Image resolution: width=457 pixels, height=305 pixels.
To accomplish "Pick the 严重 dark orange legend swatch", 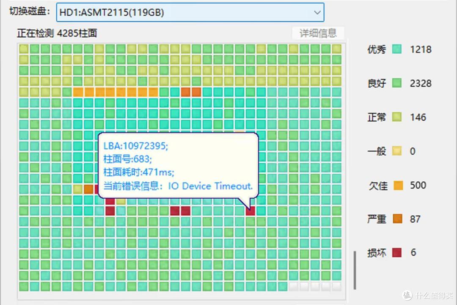I will 397,219.
